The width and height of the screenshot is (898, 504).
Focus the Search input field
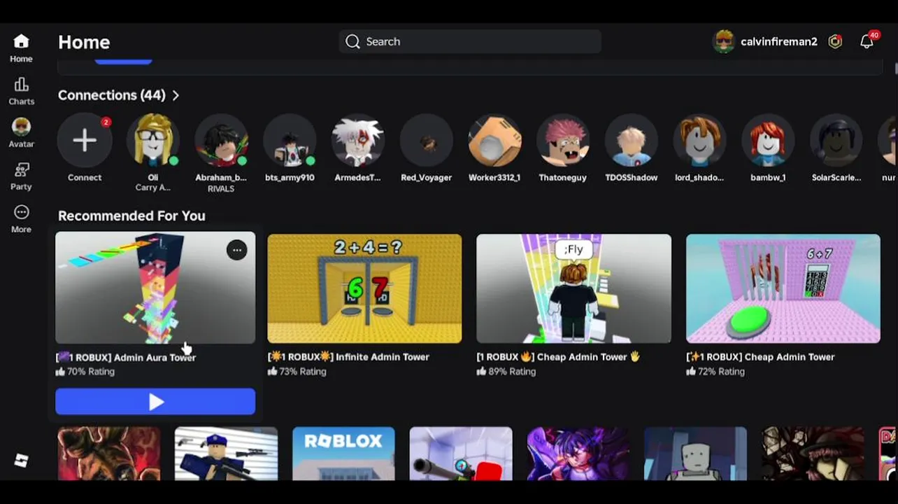(470, 41)
